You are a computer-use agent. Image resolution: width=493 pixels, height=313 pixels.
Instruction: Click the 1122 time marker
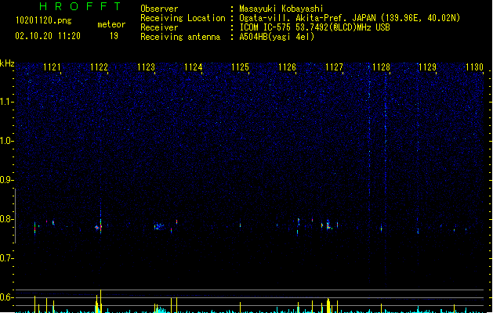pos(99,67)
